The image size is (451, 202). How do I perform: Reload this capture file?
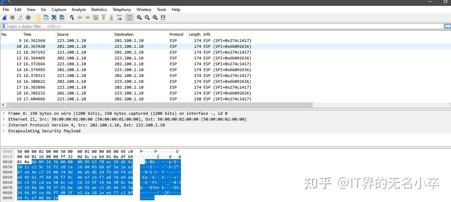[x=62, y=18]
